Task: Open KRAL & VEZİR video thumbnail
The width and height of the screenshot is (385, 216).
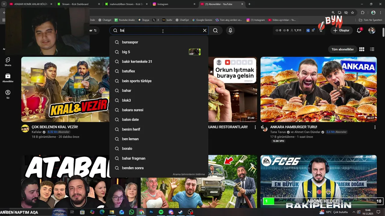Action: pyautogui.click(x=65, y=89)
